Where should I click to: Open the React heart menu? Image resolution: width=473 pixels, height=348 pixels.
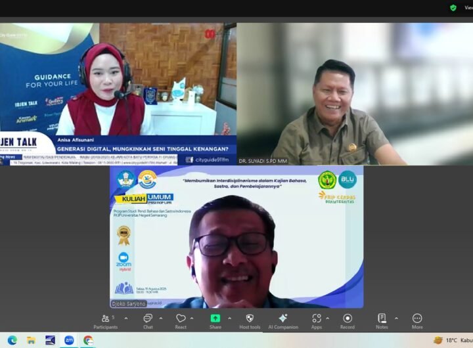[x=181, y=322]
